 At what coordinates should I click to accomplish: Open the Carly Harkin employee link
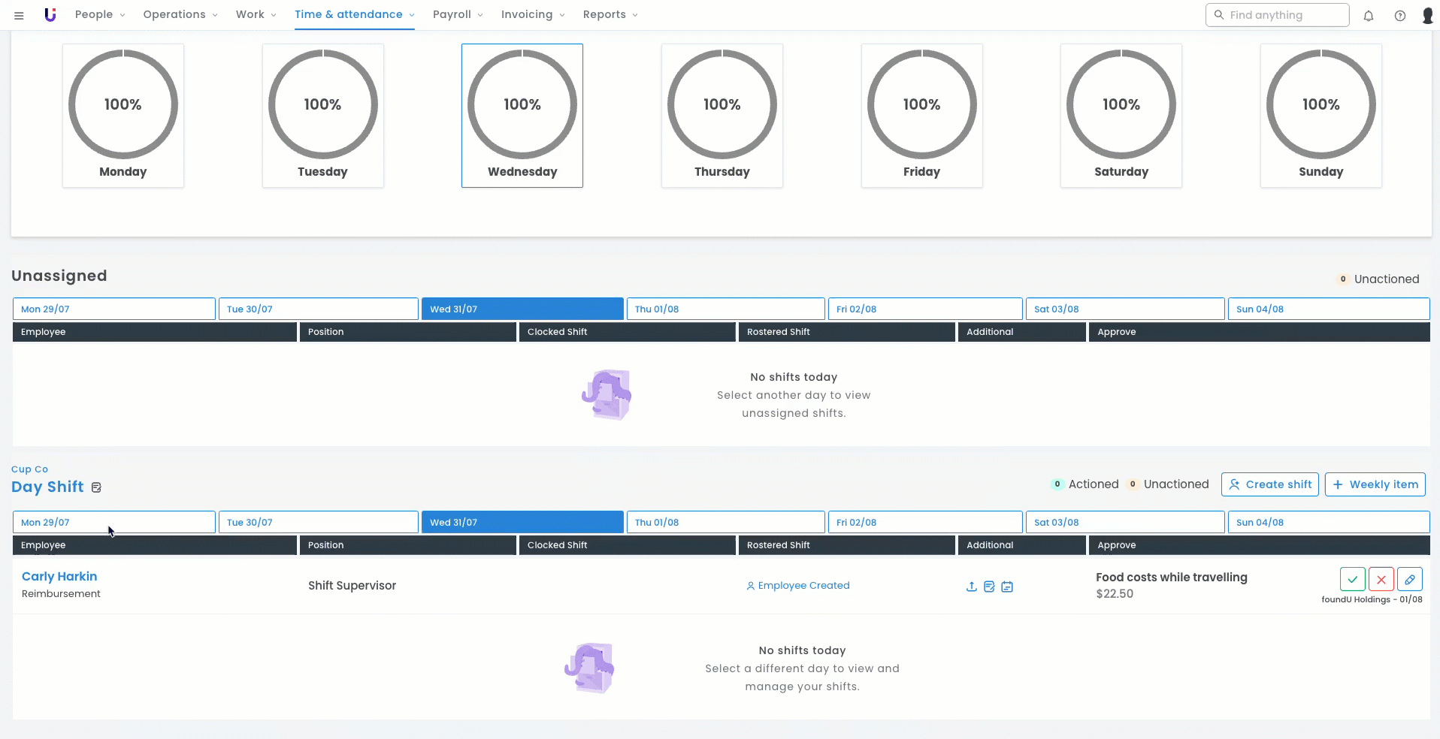coord(59,576)
